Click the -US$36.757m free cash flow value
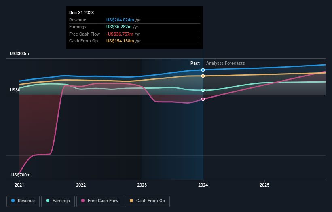This screenshot has height=212, width=332. pyautogui.click(x=120, y=34)
